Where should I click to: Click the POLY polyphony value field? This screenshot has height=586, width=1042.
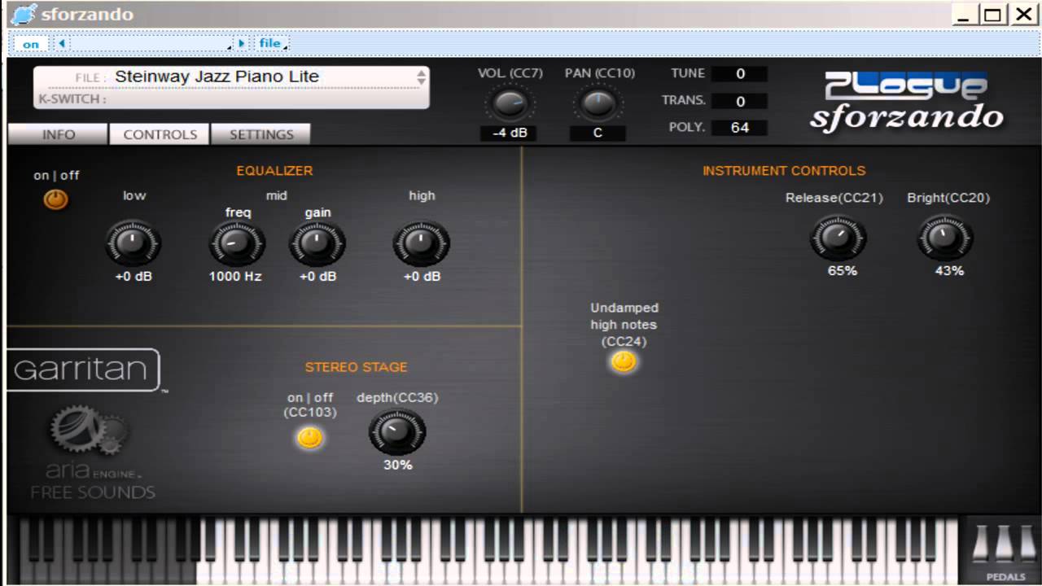pyautogui.click(x=739, y=127)
